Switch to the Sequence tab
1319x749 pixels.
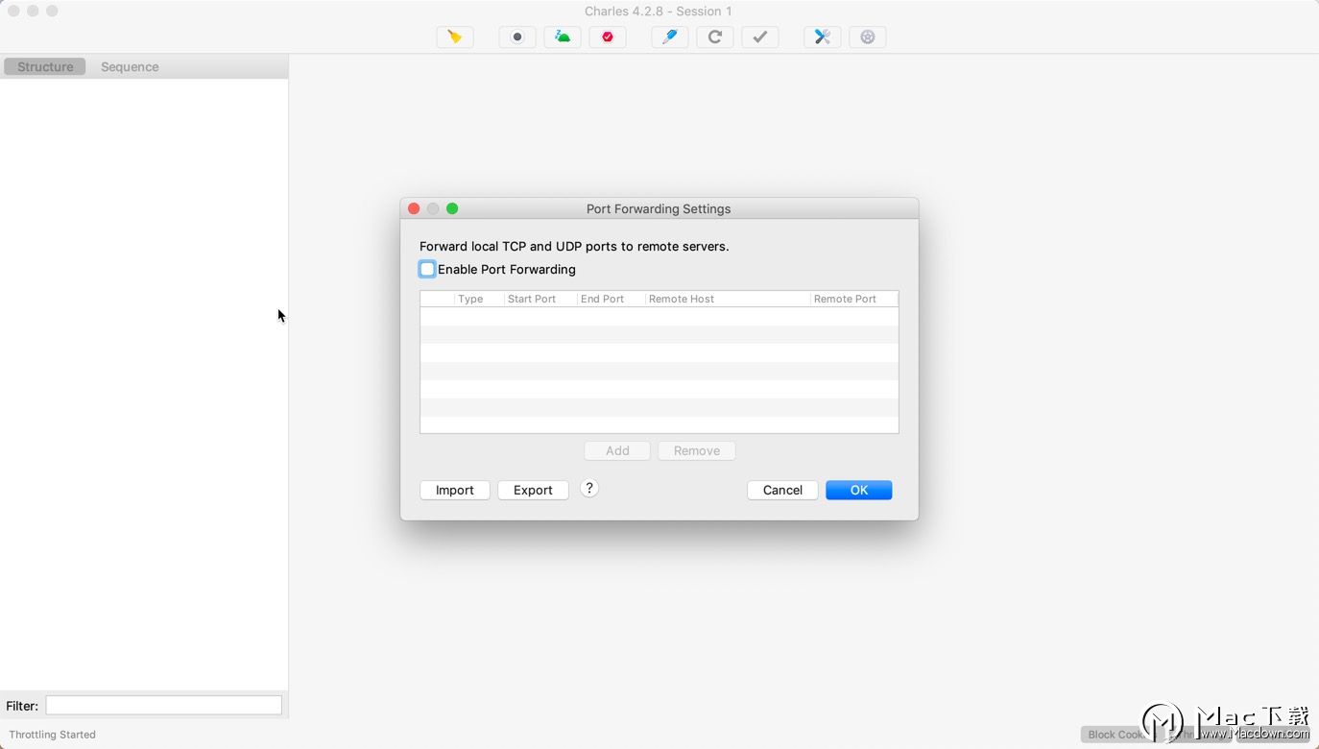(x=130, y=66)
